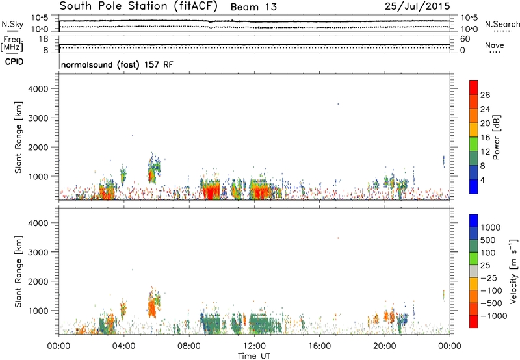The height and width of the screenshot is (360, 520).
Task: Click the title 'South Pole Station (fitACF)'
Action: click(138, 6)
